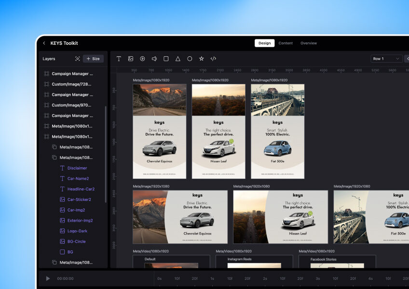
Task: Click the 1s mark on the timeline
Action: point(212,278)
